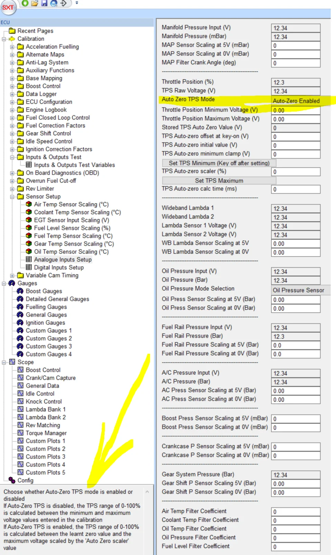
Task: Click Set TPS Minimum button
Action: tap(219, 163)
